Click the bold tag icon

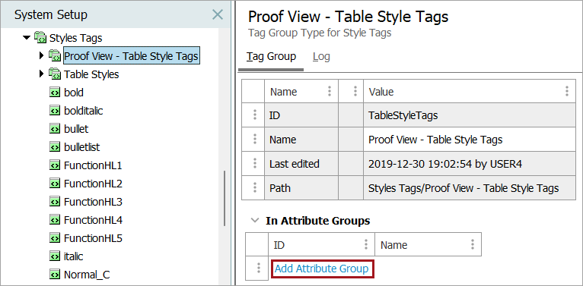pyautogui.click(x=55, y=93)
